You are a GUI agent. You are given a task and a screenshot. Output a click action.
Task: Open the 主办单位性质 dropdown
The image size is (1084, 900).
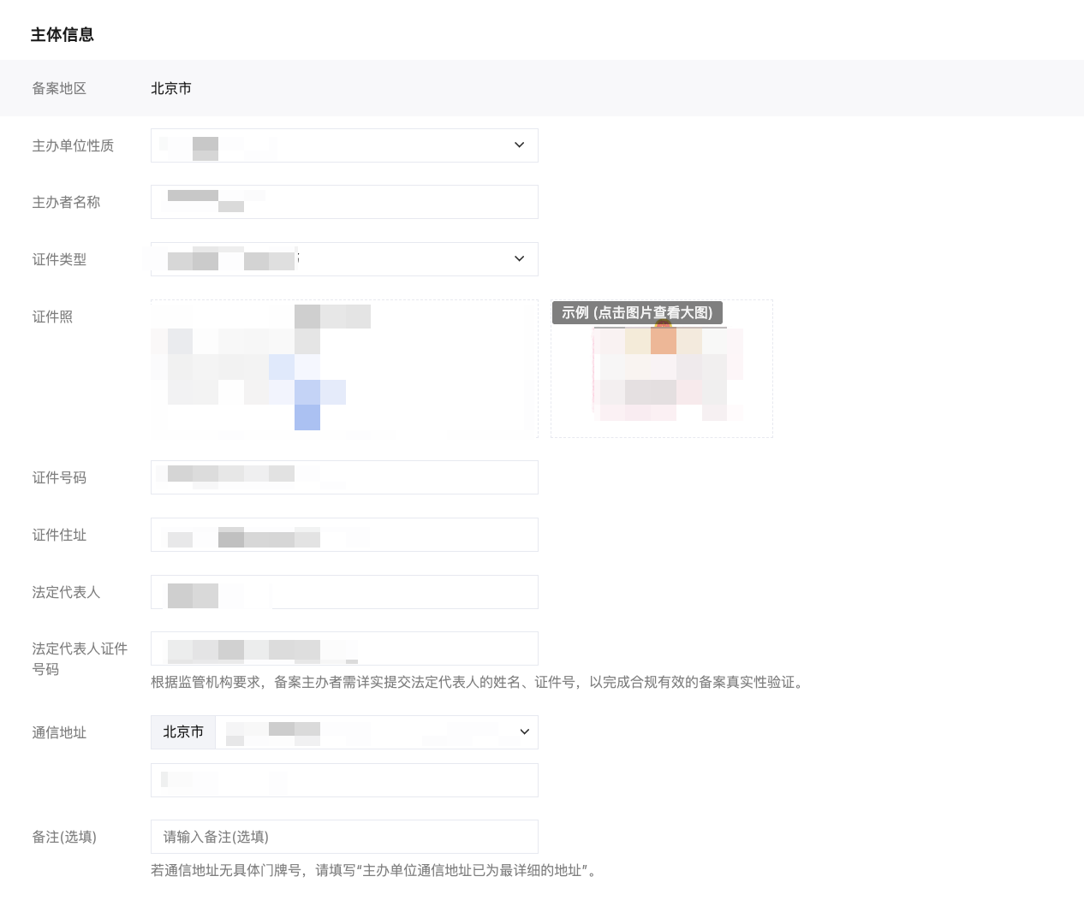344,145
